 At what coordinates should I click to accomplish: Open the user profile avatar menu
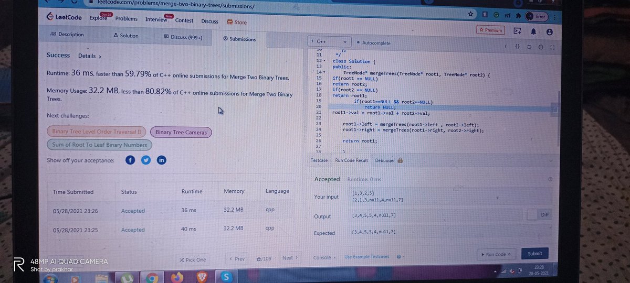pyautogui.click(x=549, y=32)
